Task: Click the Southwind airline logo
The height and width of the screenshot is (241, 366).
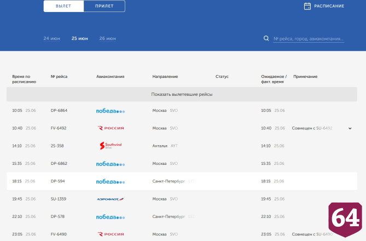Action: 111,146
